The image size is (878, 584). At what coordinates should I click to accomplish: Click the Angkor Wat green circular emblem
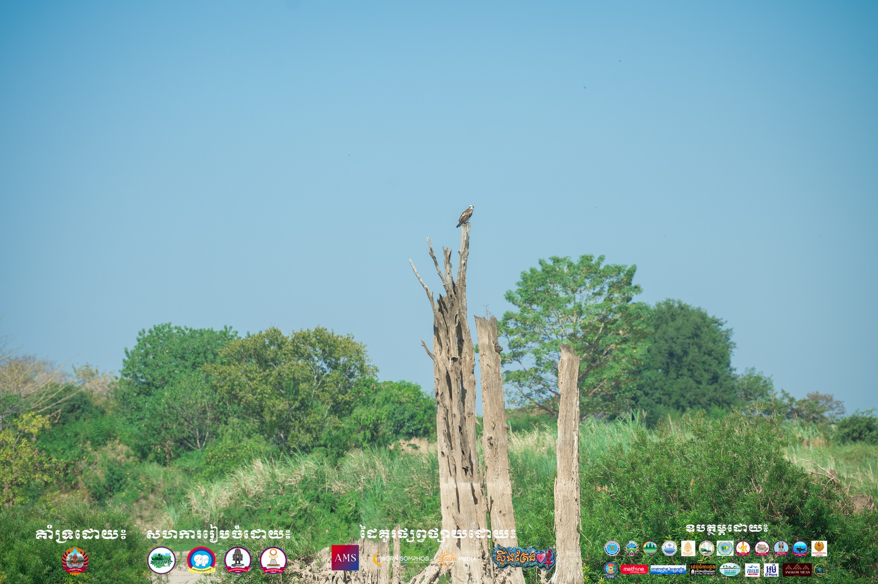(650, 548)
